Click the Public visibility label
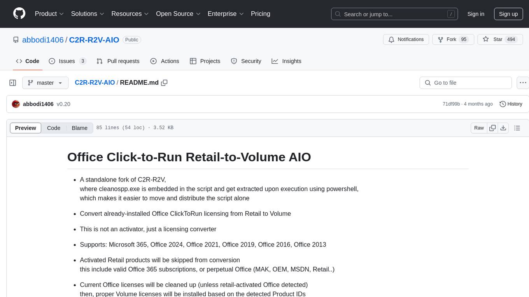The height and width of the screenshot is (297, 529). pyautogui.click(x=131, y=40)
